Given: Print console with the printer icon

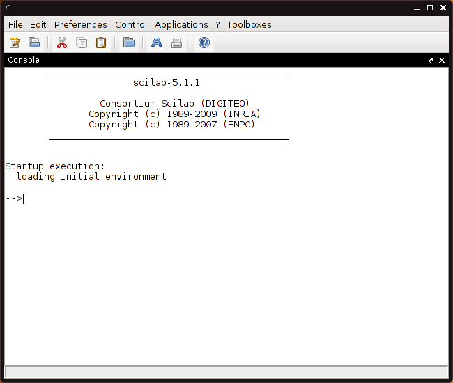Looking at the screenshot, I should [x=176, y=42].
